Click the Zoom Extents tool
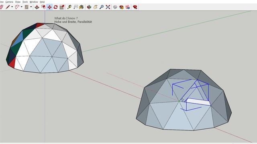 point(108,7)
